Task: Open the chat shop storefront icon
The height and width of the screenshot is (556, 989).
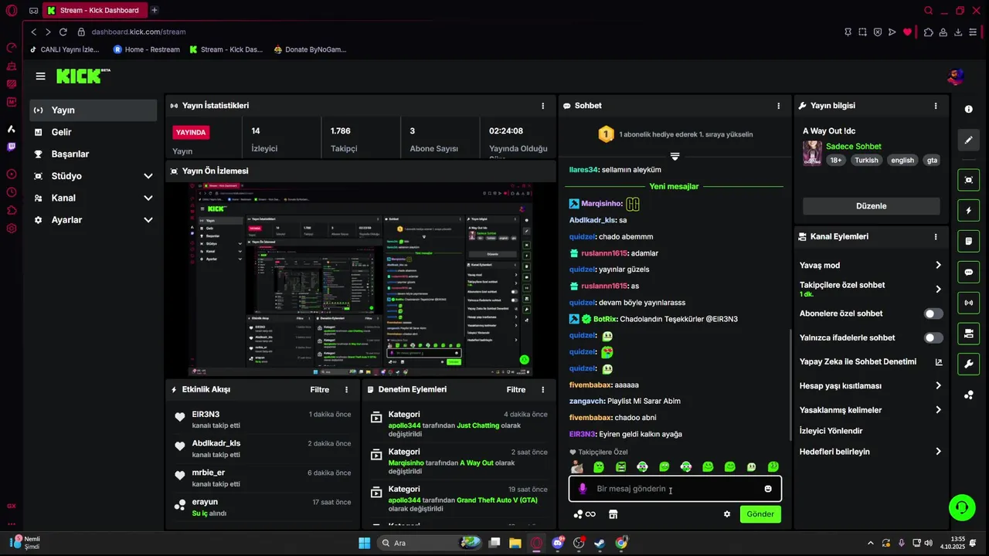Action: 613,514
